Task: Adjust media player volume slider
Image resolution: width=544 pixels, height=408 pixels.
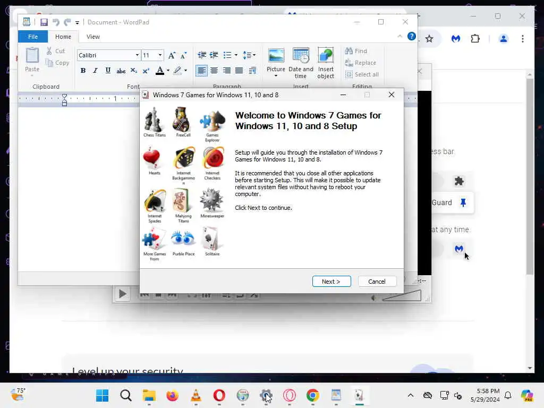Action: coord(402,295)
